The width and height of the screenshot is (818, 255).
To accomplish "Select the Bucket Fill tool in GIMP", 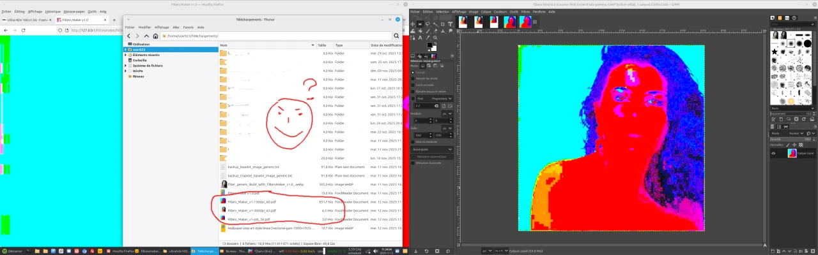I will point(420,31).
